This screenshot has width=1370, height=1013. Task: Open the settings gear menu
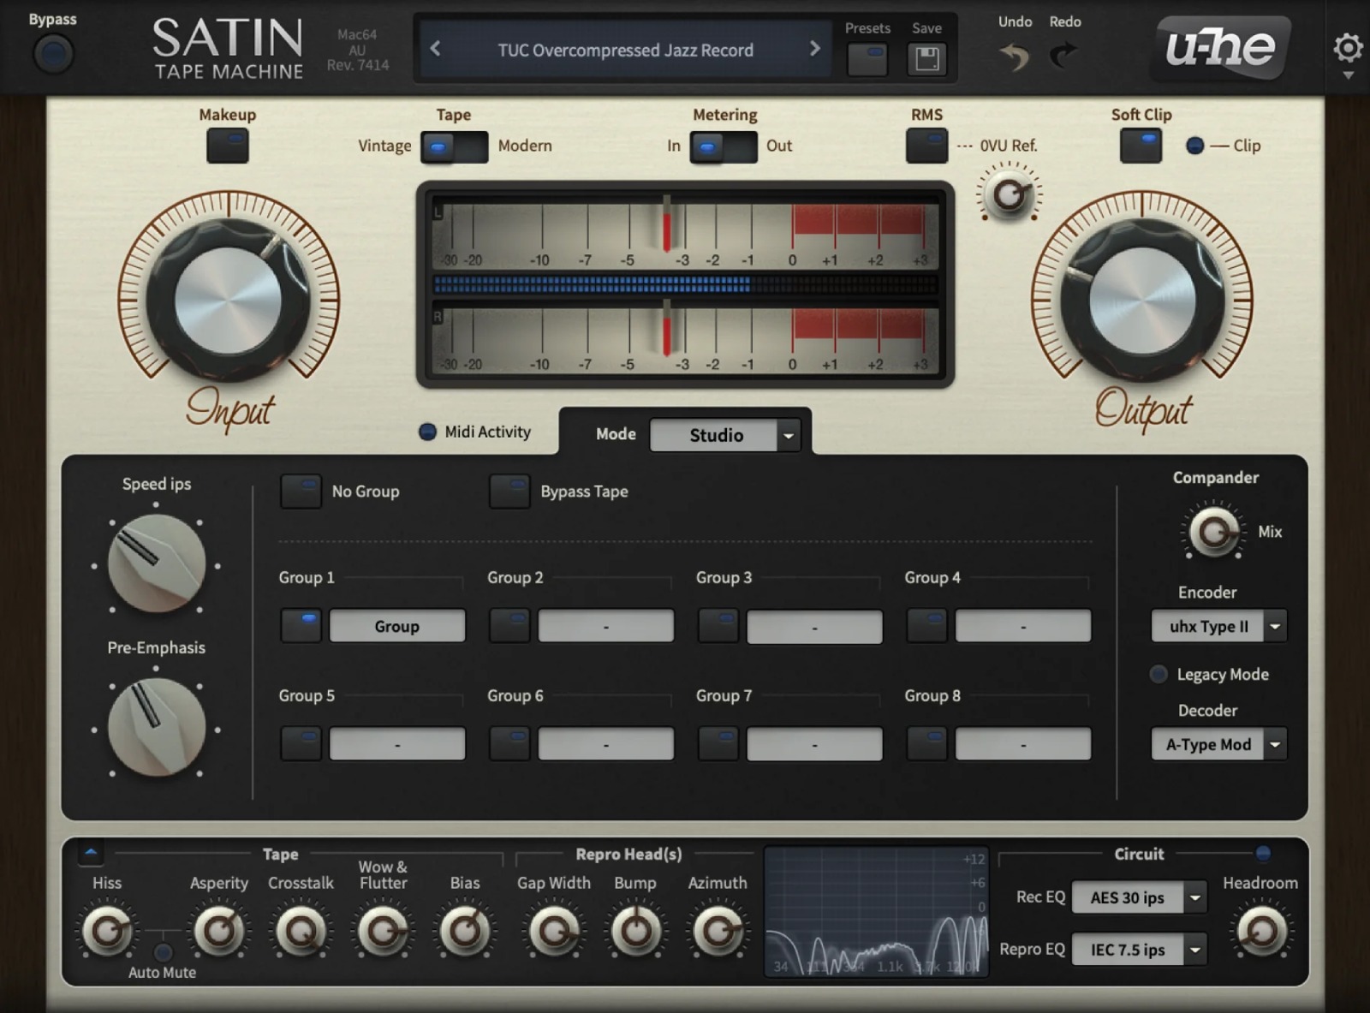pyautogui.click(x=1347, y=48)
